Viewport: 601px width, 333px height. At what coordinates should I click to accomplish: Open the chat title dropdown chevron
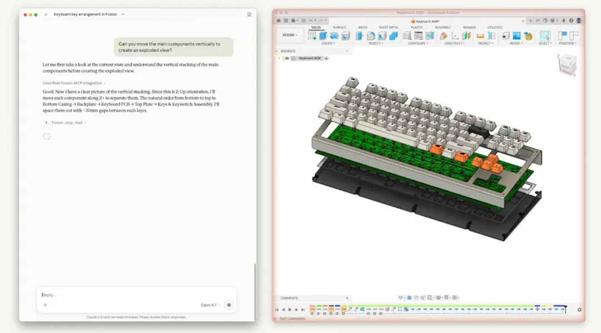122,14
